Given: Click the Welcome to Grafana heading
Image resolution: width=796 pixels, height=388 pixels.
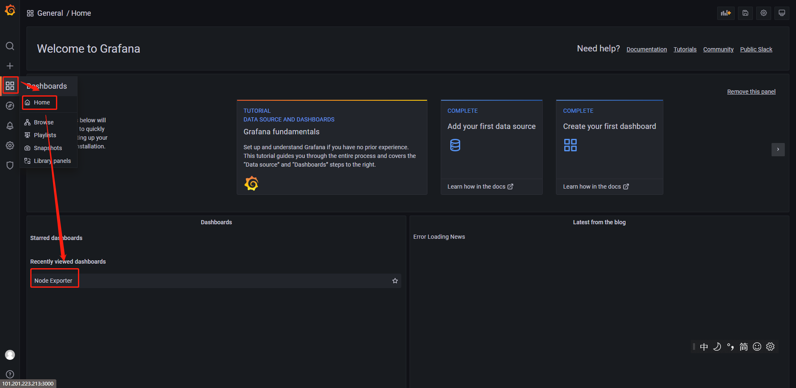Looking at the screenshot, I should tap(88, 49).
